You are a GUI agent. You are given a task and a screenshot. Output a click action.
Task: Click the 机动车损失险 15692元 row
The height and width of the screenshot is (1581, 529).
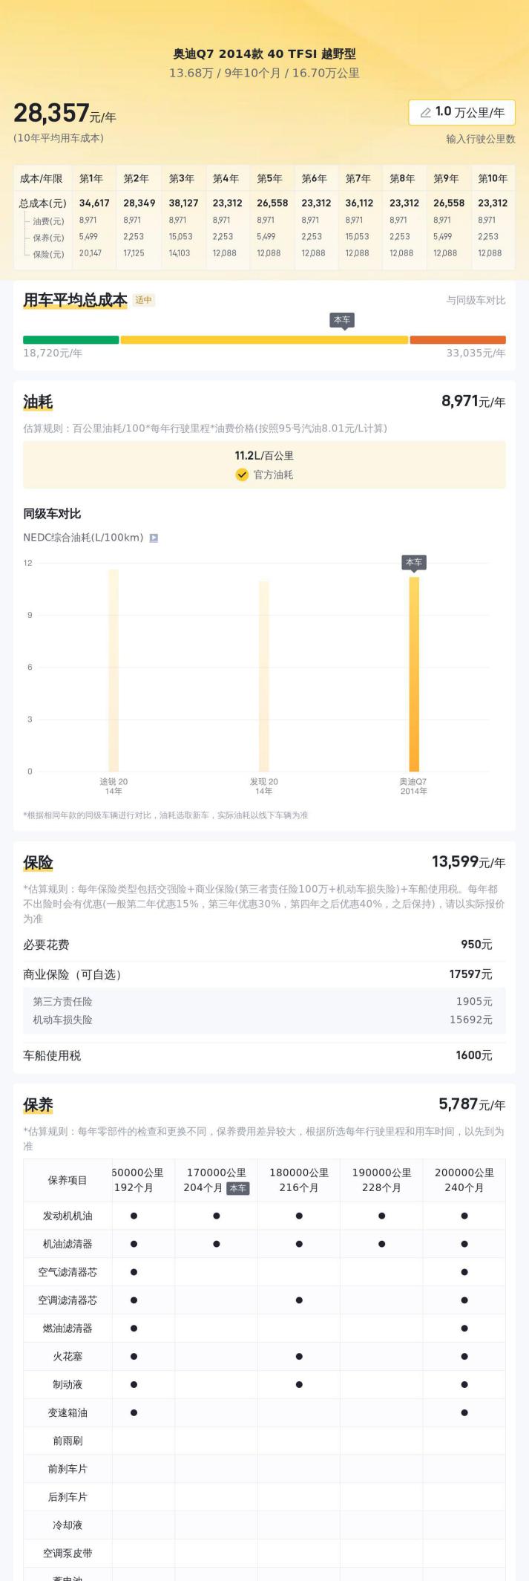(x=264, y=1020)
